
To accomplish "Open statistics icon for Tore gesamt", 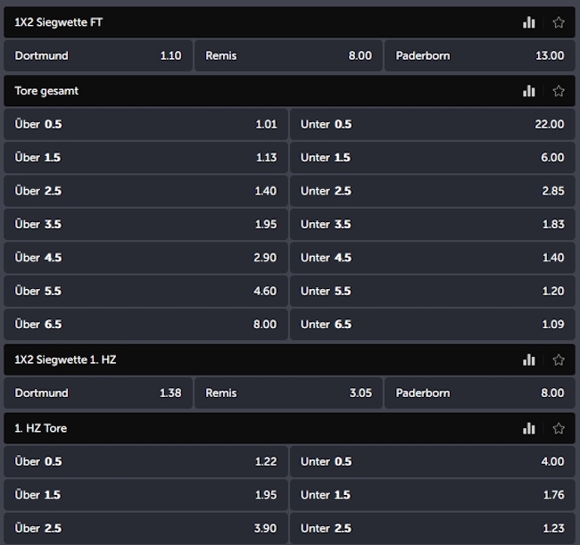I will tap(529, 91).
